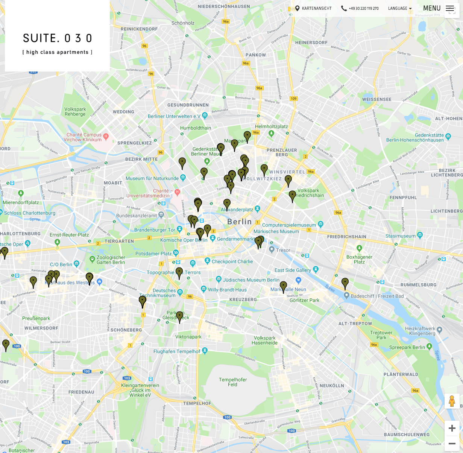The image size is (463, 453).
Task: Click apartment marker at Markthalle Neun
Action: [x=283, y=287]
